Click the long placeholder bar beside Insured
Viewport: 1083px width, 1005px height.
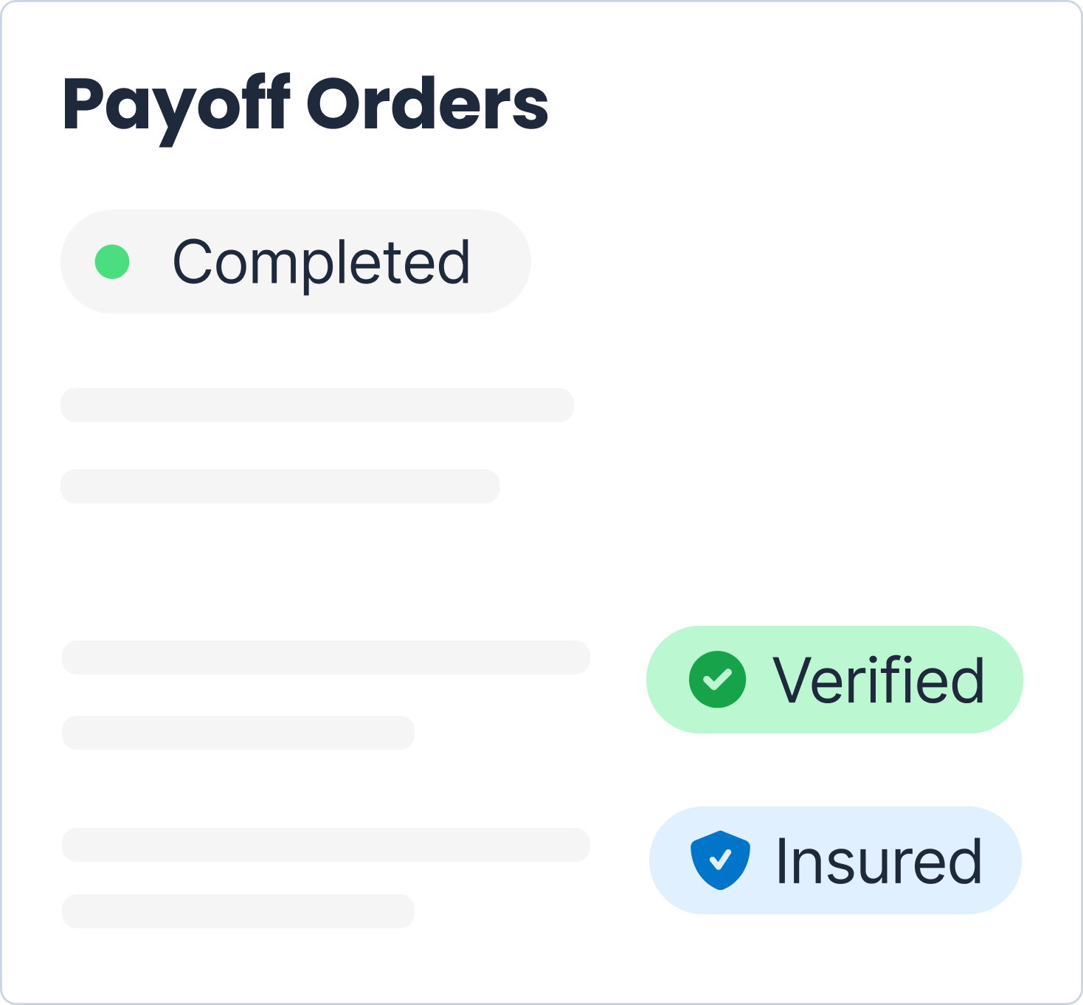326,845
